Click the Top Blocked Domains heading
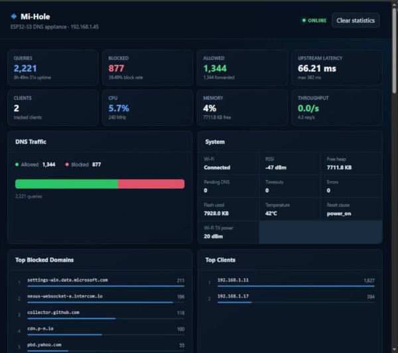The width and height of the screenshot is (398, 353). (x=44, y=260)
